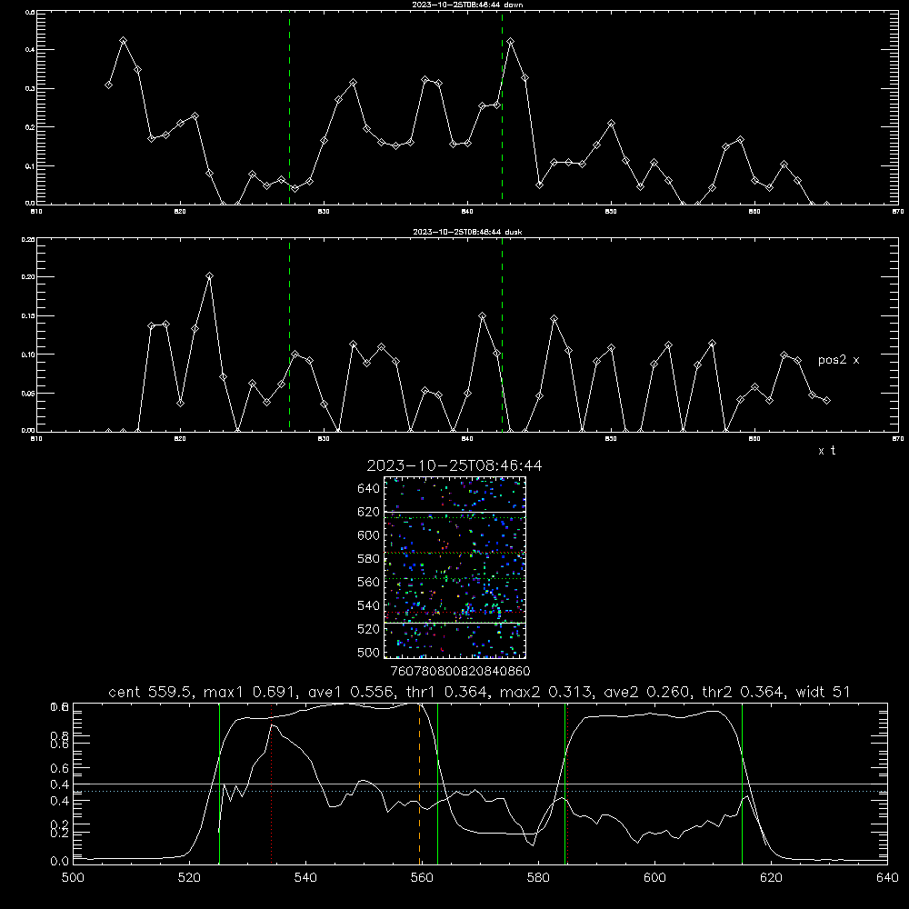Screen dimensions: 909x909
Task: Click the dusk plot highest diamond at 0.20
Action: coord(209,276)
